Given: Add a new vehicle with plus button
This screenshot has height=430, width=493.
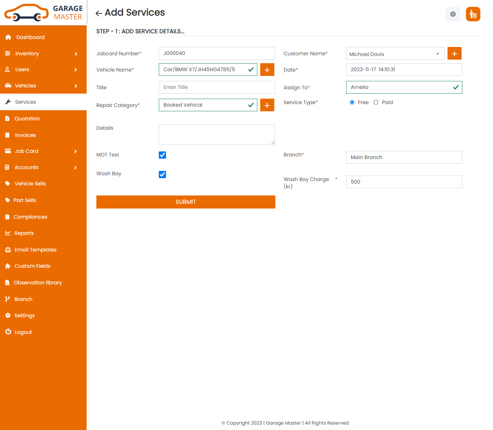Looking at the screenshot, I should point(267,70).
